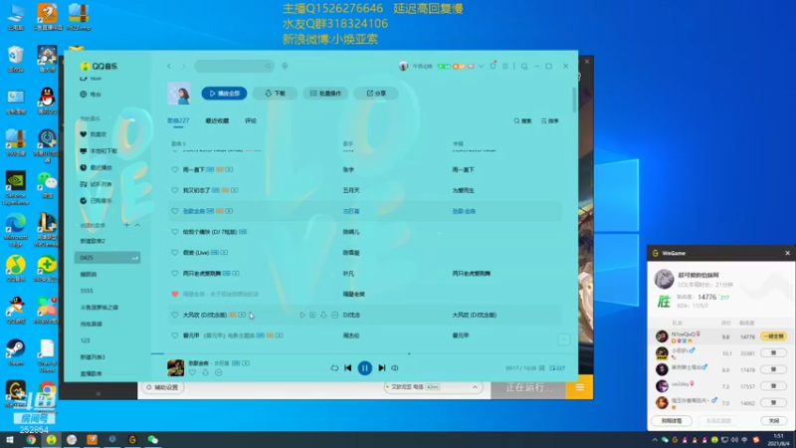Click the QQ Music top search field
The width and height of the screenshot is (796, 448).
(234, 66)
